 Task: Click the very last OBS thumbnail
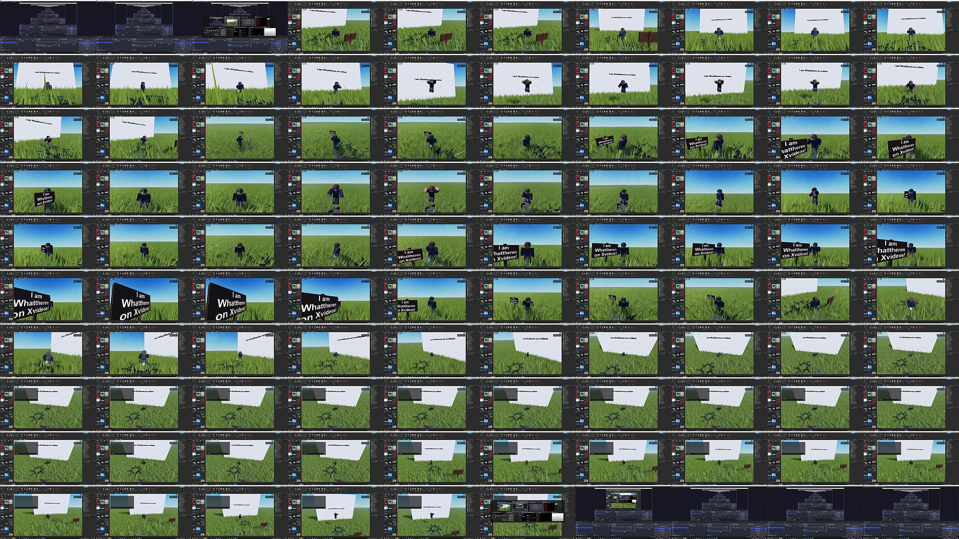(x=911, y=511)
